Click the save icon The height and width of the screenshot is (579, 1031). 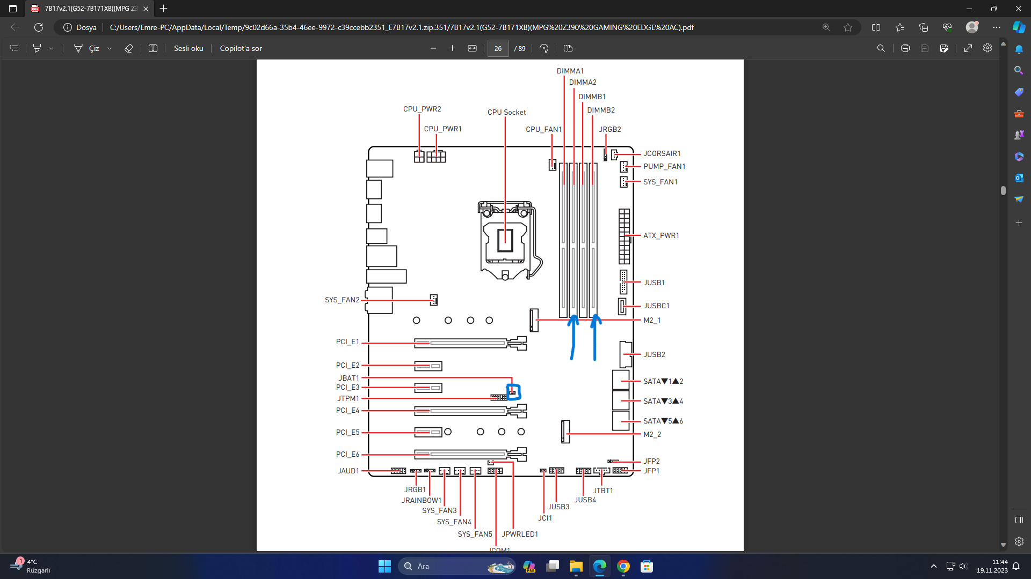[x=925, y=48]
